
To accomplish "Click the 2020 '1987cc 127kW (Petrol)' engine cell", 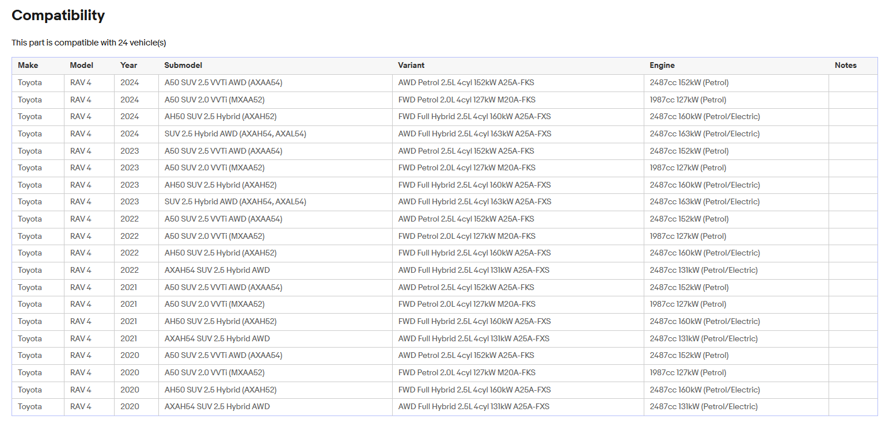I will [x=736, y=373].
